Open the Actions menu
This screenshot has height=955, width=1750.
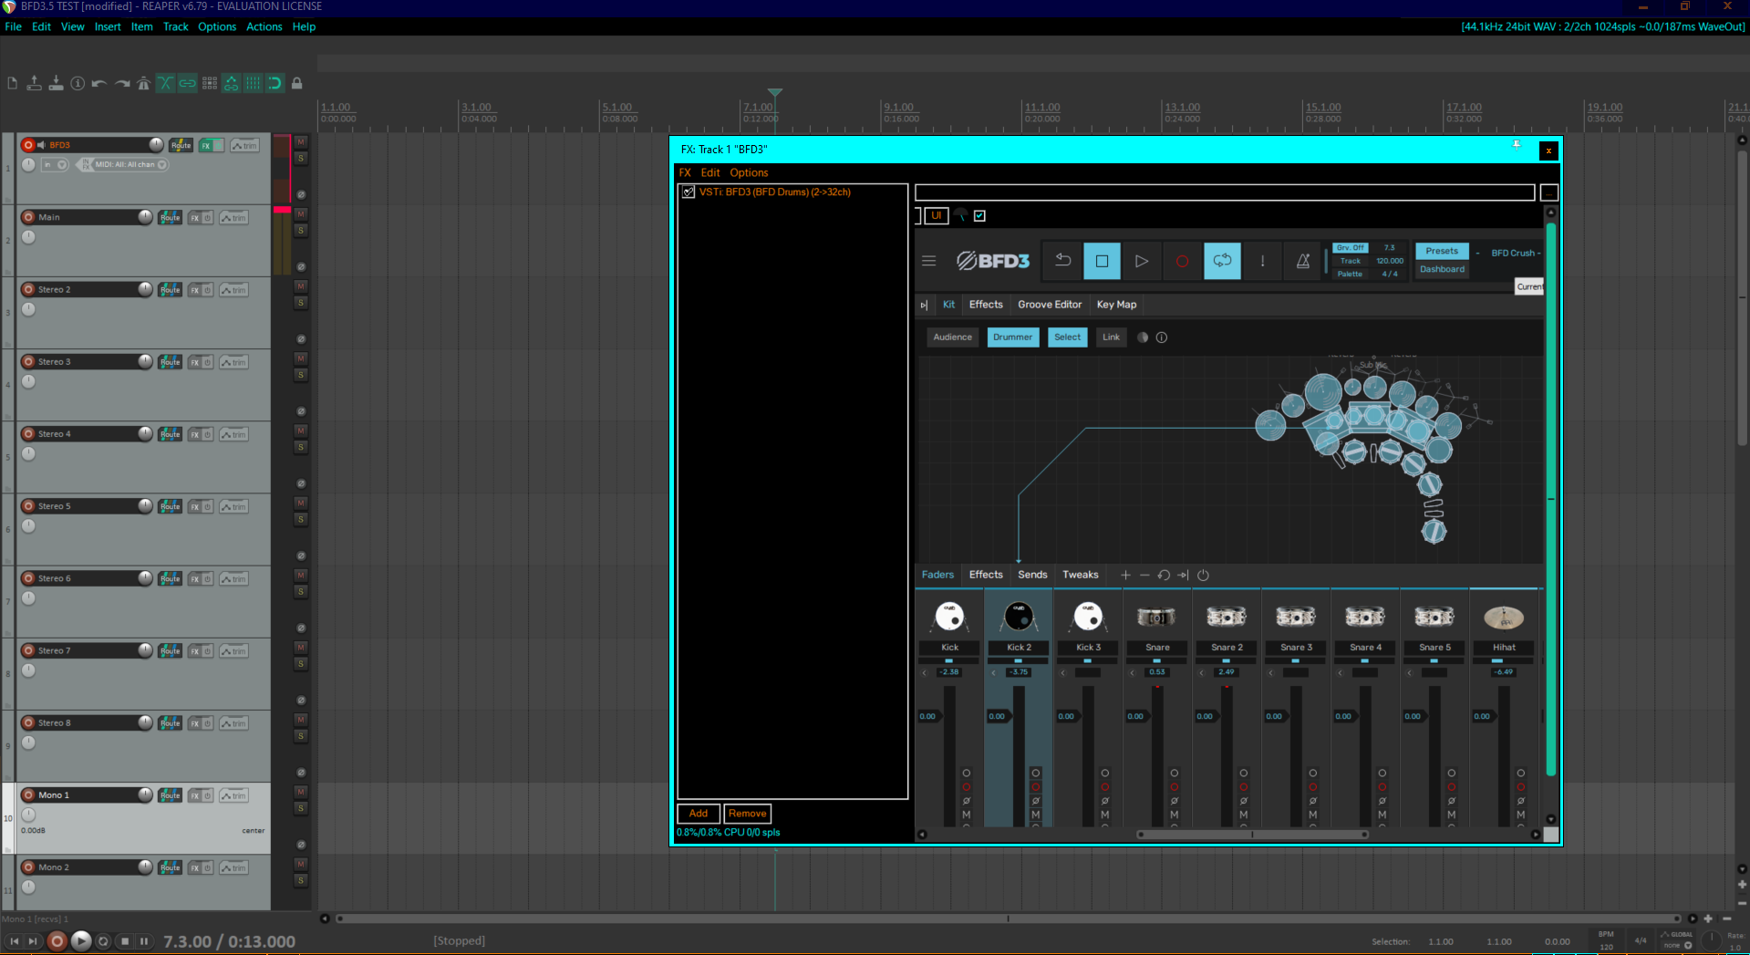(264, 26)
